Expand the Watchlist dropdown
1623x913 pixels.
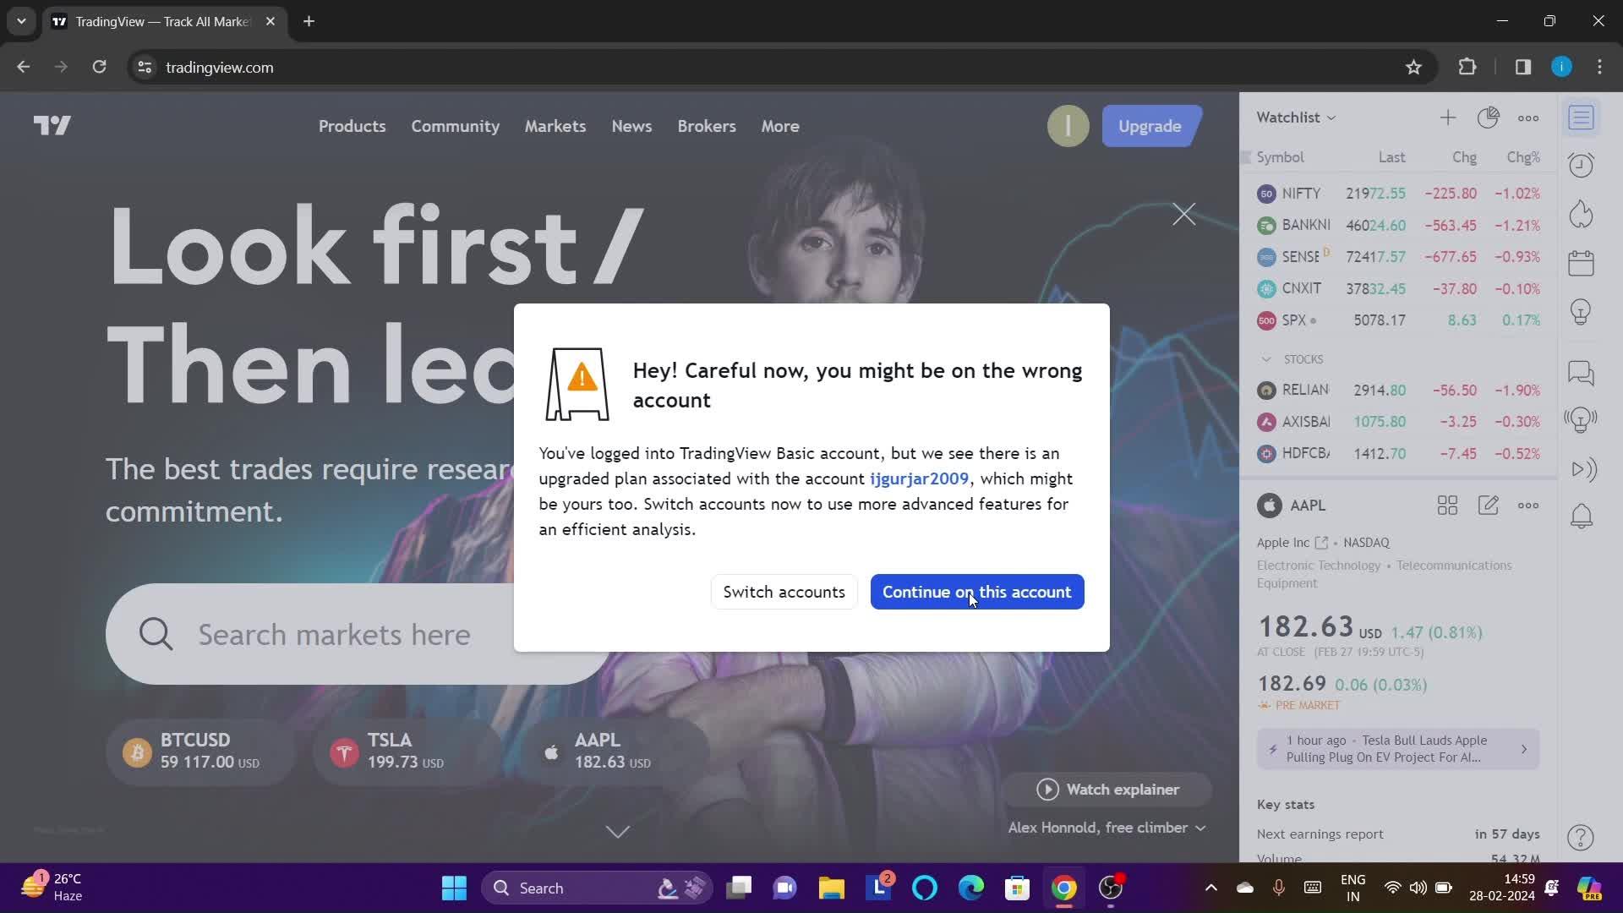point(1296,118)
